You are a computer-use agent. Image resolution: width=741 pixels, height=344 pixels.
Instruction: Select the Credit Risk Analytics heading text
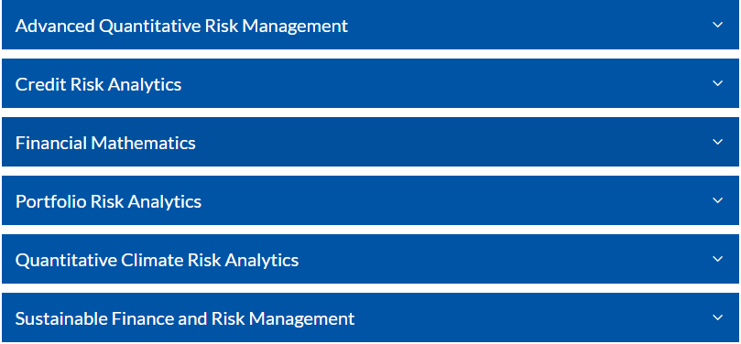[x=98, y=84]
